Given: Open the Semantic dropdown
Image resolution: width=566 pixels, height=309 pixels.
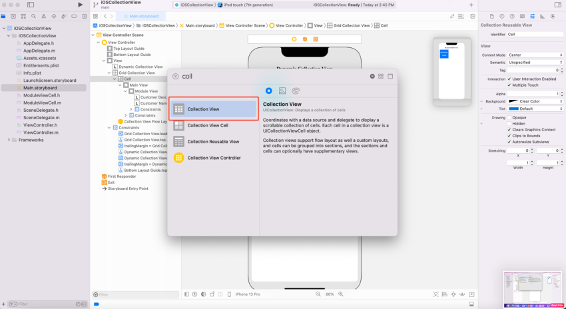Looking at the screenshot, I should [535, 63].
